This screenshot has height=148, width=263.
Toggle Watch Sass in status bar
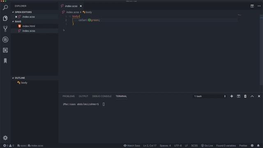(132, 146)
